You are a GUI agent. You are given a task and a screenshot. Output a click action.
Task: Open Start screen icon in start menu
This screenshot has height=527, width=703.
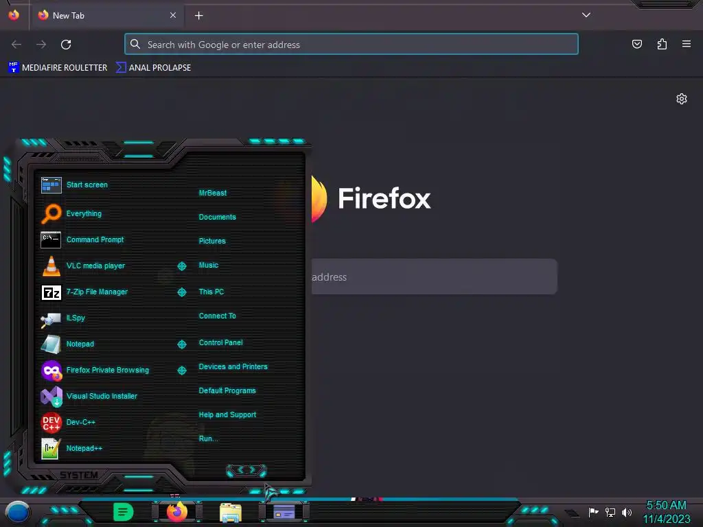(51, 185)
